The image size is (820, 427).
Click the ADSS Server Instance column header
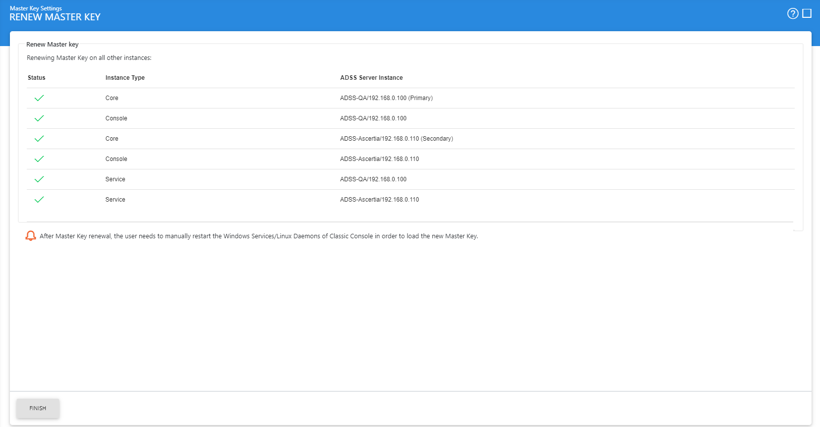[371, 78]
